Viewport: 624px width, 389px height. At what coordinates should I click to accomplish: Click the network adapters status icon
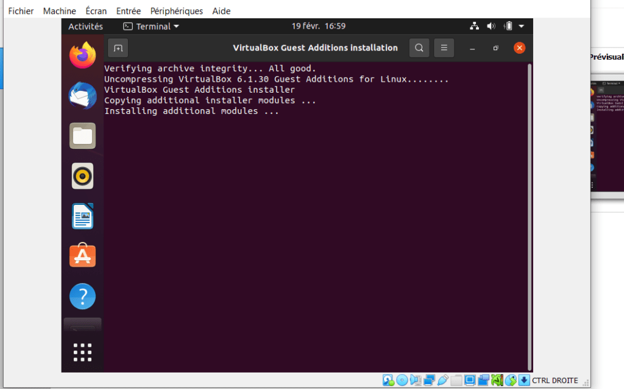click(x=429, y=380)
